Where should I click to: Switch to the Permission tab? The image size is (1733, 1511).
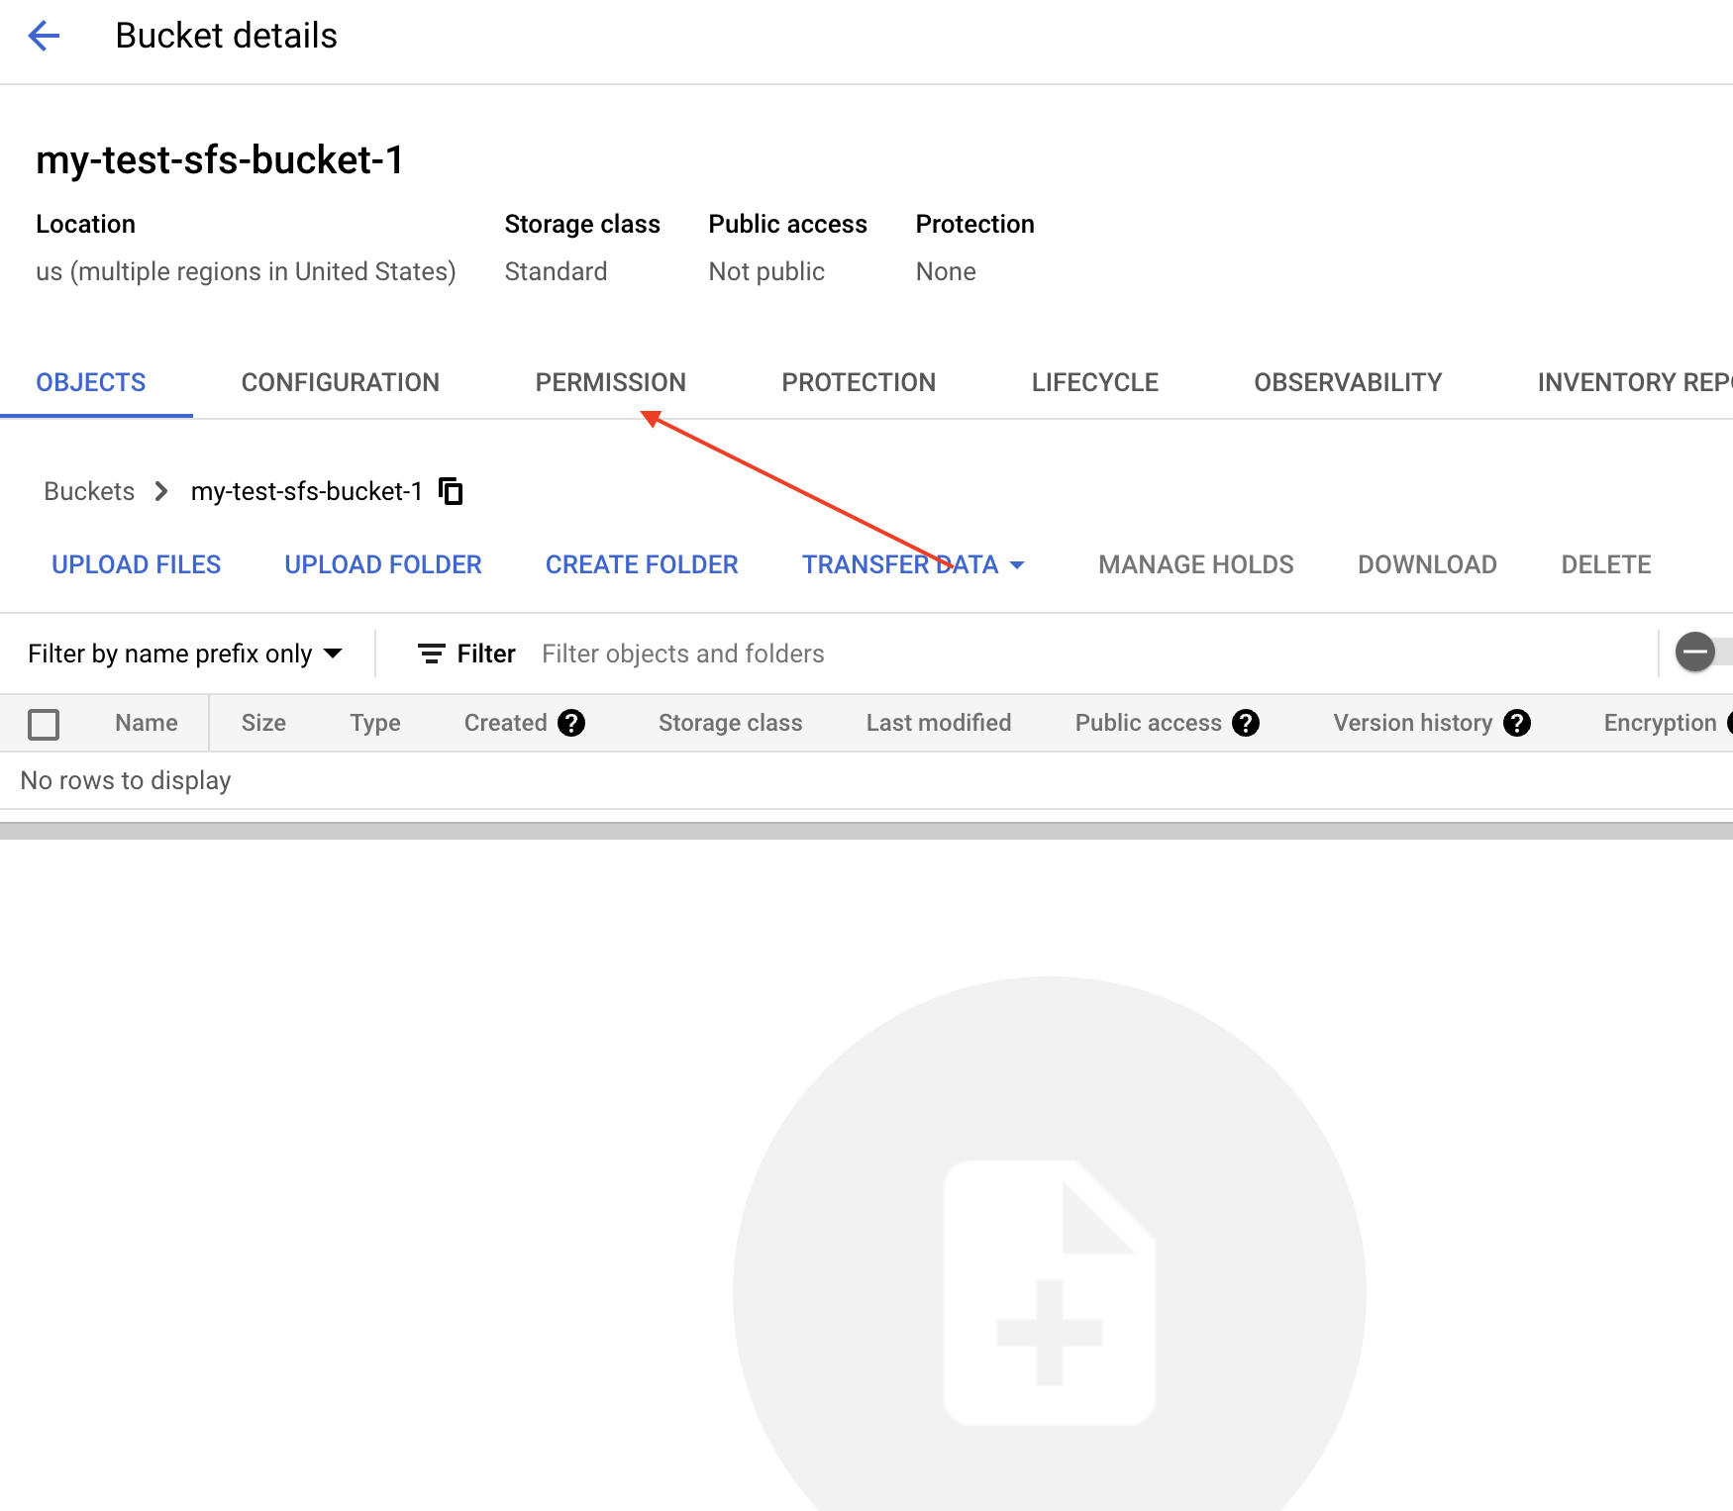610,382
